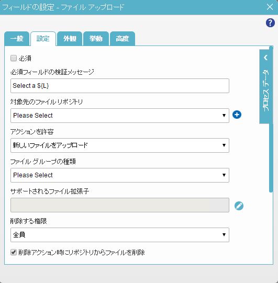Enable the 必須 checkbox

click(x=14, y=58)
